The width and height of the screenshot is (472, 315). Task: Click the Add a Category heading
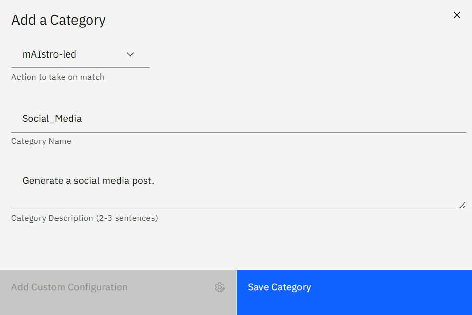coord(59,20)
